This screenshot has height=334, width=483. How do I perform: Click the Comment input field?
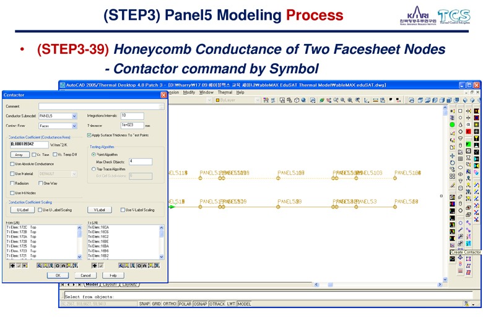pyautogui.click(x=101, y=106)
